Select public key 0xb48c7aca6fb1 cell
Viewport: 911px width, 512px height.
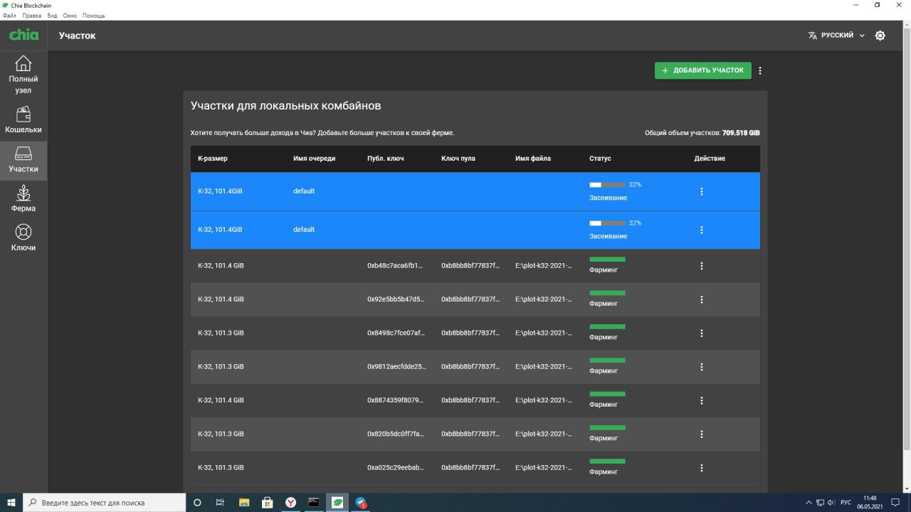[x=396, y=266]
